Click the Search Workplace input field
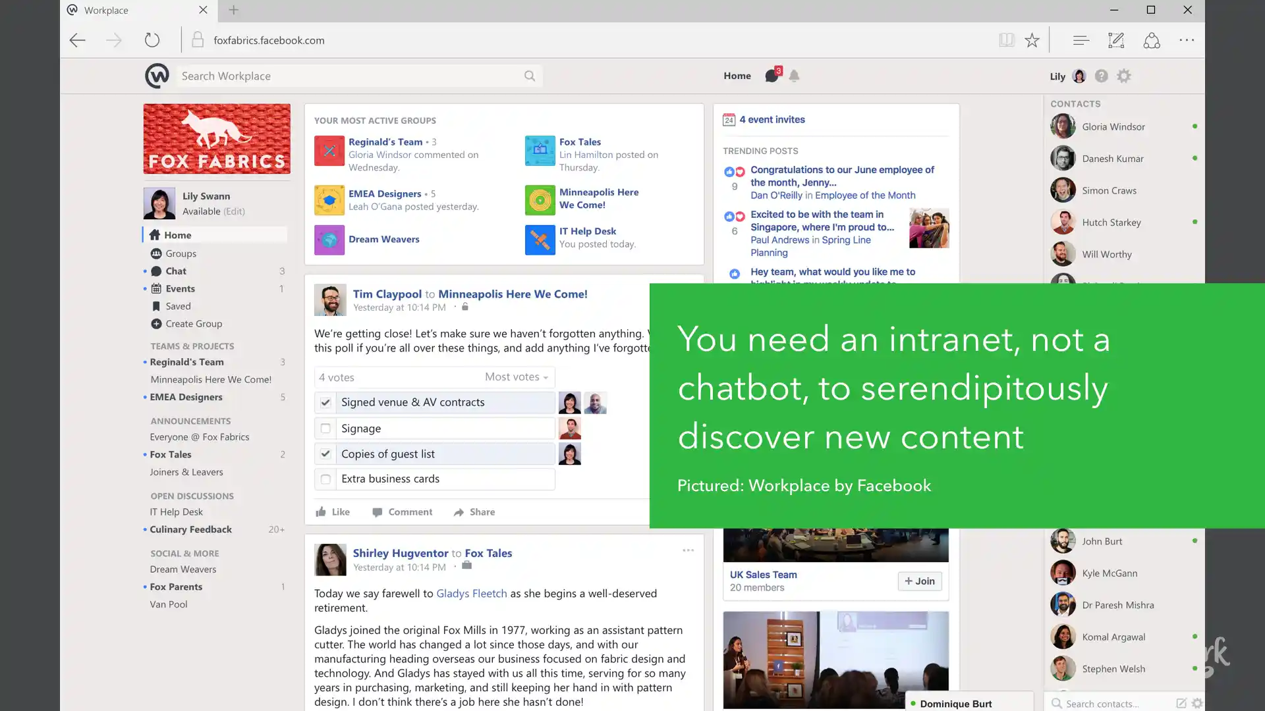 [x=349, y=76]
